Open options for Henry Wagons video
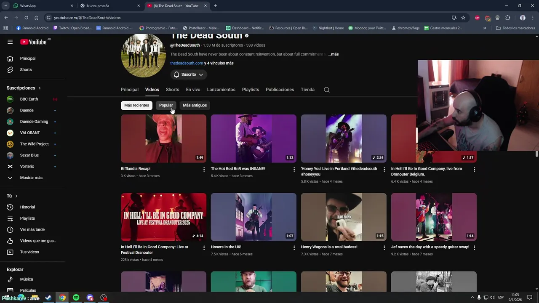Screen dimensions: 539x303 point(384,248)
